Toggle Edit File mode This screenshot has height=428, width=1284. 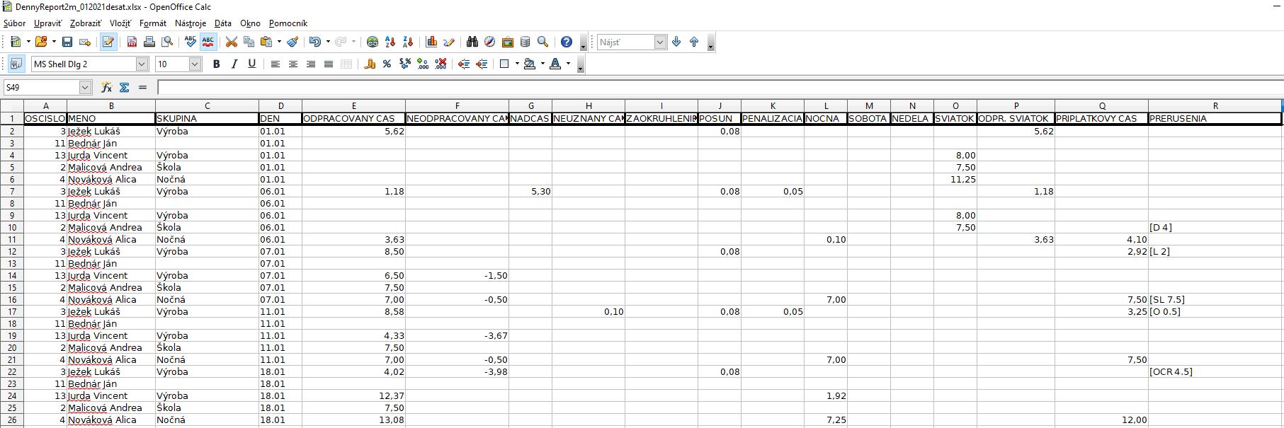108,42
